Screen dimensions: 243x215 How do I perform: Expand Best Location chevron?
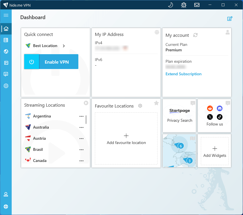(64, 46)
